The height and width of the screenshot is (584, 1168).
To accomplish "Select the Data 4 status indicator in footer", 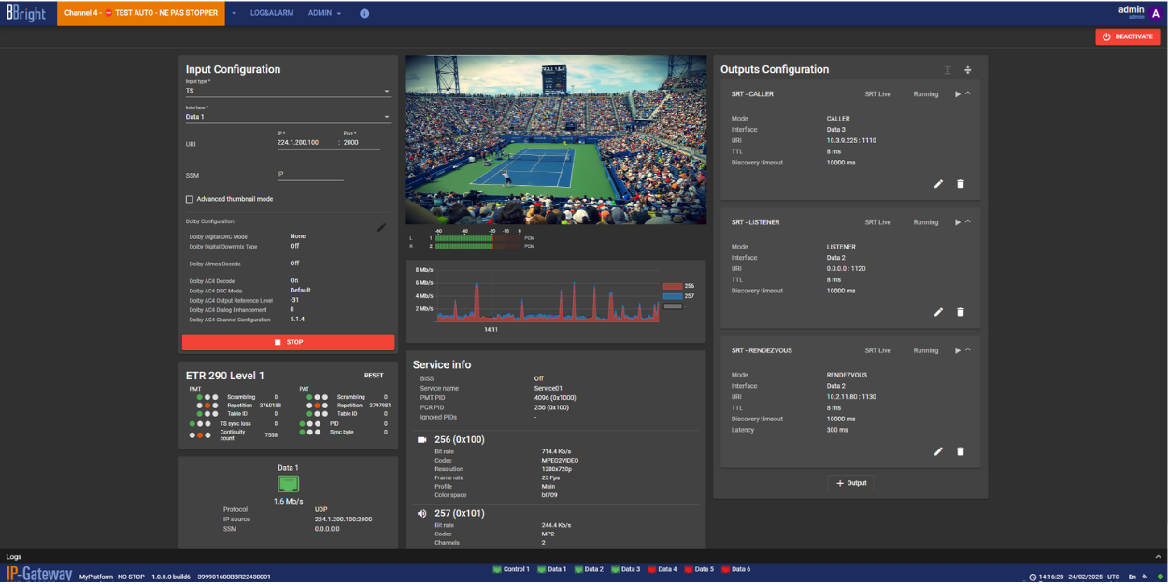I will coord(662,569).
